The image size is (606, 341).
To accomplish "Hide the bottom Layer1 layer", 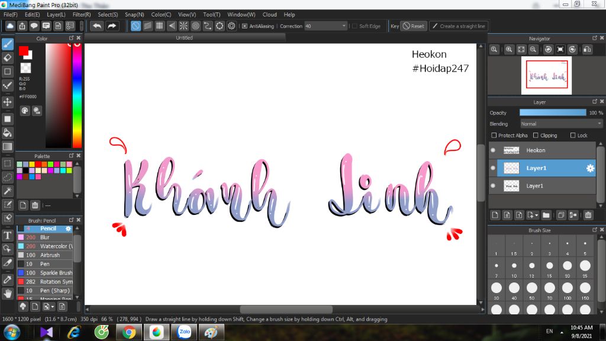I will [x=493, y=186].
